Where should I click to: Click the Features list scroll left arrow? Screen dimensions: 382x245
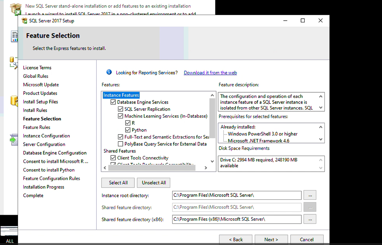pos(105,168)
